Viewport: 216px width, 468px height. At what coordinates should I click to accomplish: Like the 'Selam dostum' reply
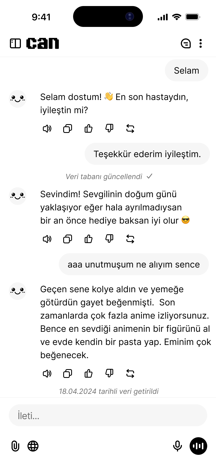click(x=88, y=129)
